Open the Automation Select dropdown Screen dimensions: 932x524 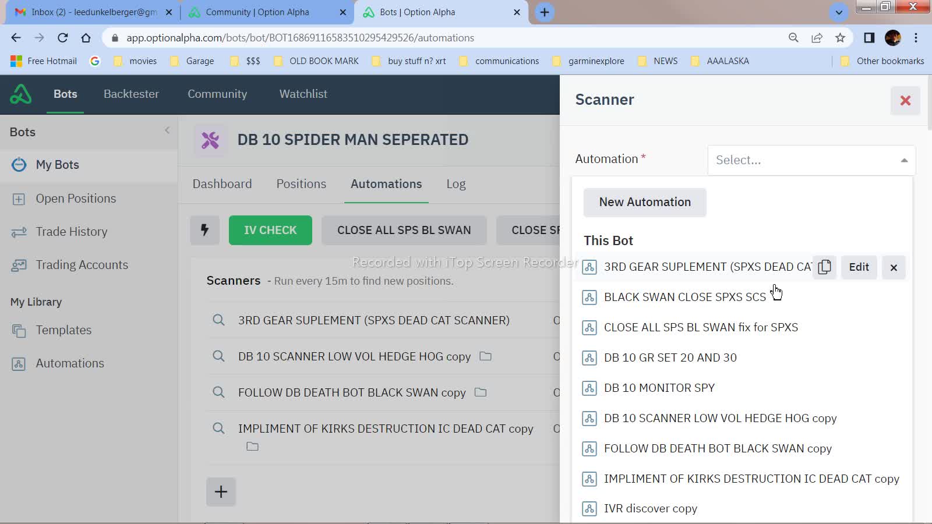(x=811, y=160)
